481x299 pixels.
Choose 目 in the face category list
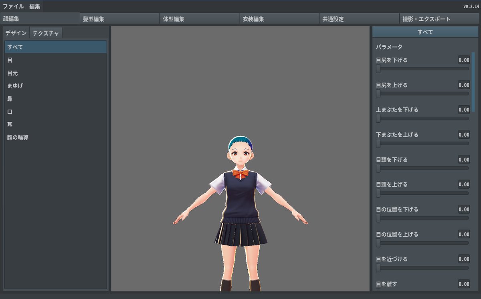click(10, 60)
